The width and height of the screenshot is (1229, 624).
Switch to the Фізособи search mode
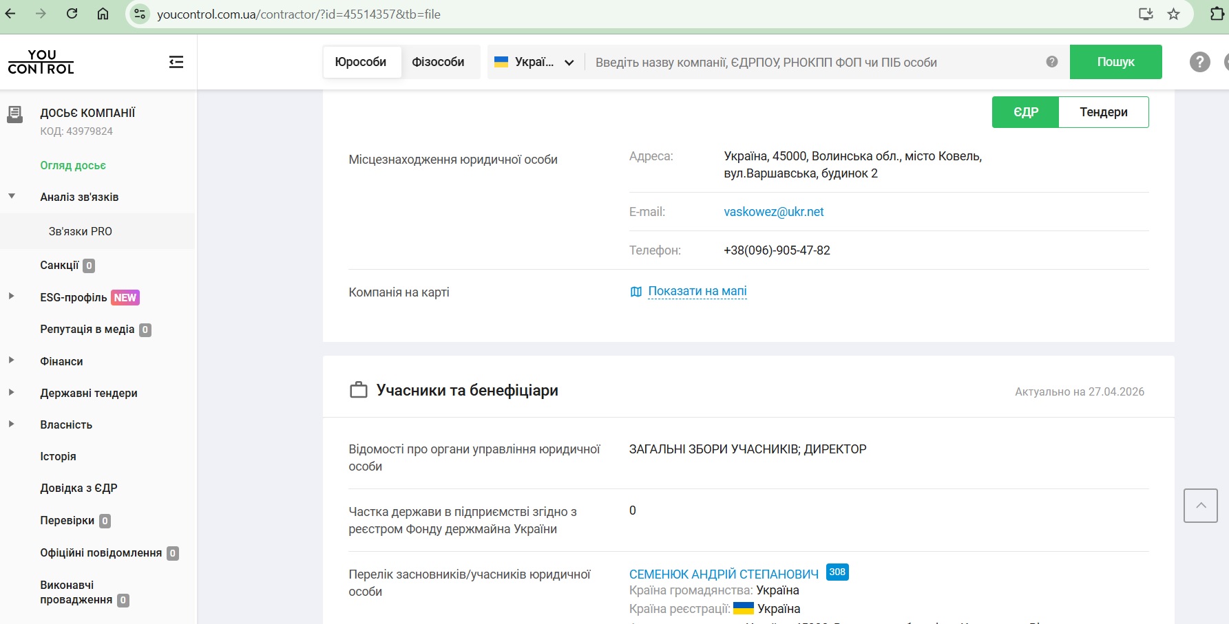[438, 62]
